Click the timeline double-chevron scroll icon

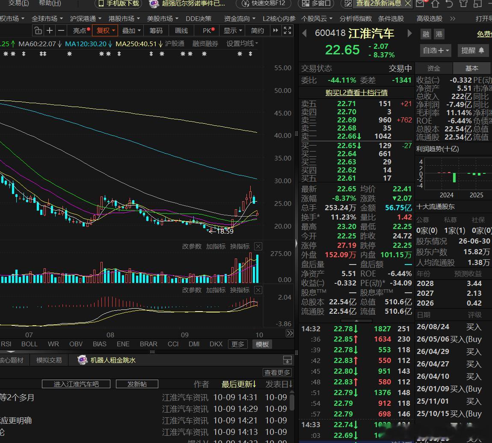point(290,333)
